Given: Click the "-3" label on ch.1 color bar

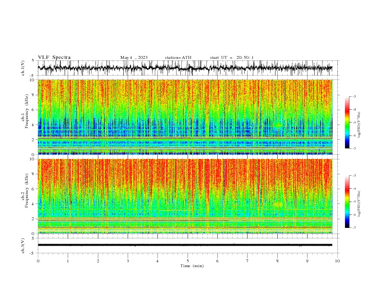Looking at the screenshot, I should (354, 96).
